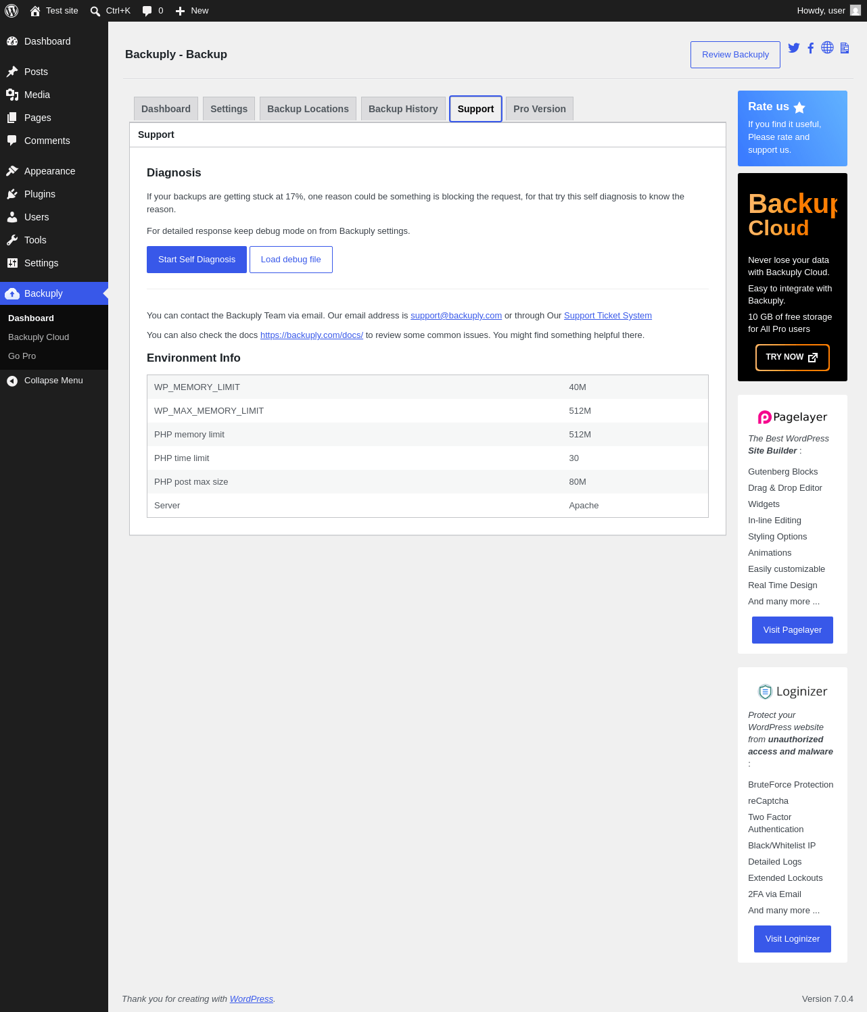Click the Review Backuply button

coord(735,55)
